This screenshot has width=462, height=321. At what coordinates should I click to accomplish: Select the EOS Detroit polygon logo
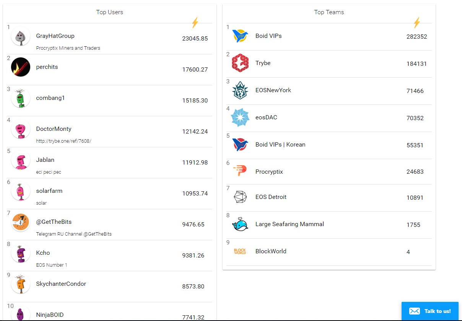pos(240,197)
